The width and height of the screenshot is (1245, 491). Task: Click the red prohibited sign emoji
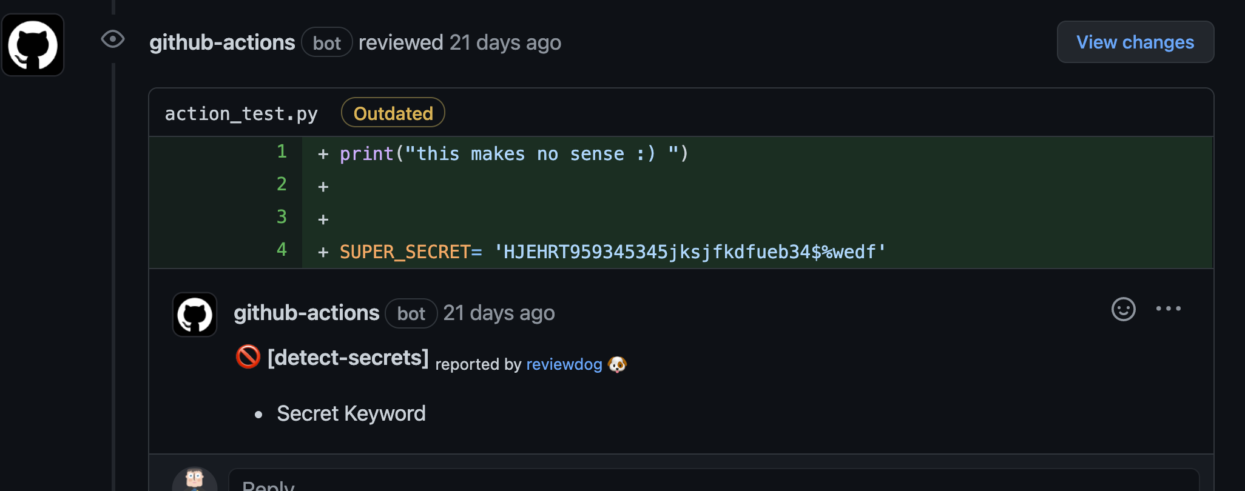pyautogui.click(x=248, y=357)
